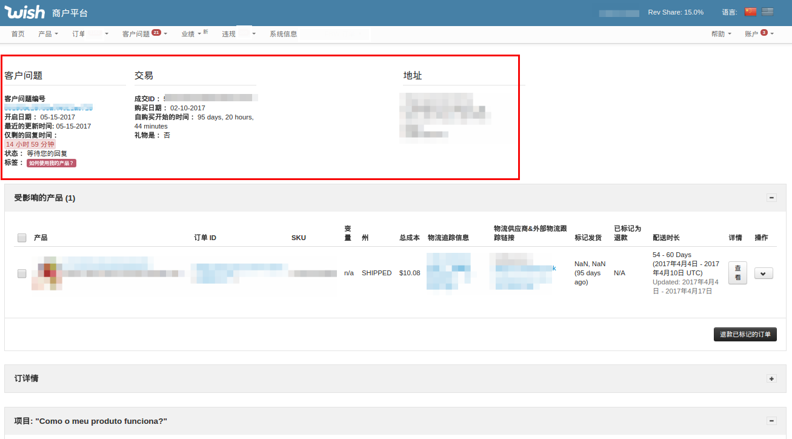This screenshot has height=439, width=792.
Task: Click the Wish logo in the header
Action: point(24,11)
